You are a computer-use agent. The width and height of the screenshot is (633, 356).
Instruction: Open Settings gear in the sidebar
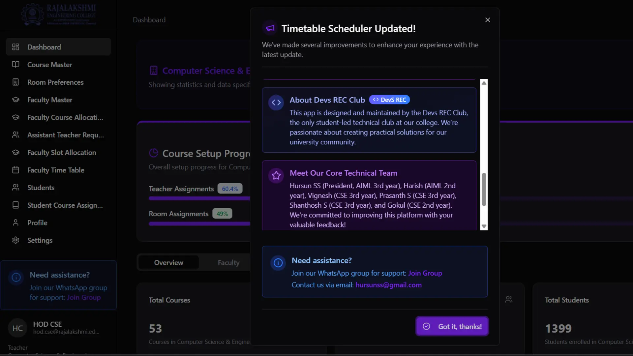click(x=15, y=240)
